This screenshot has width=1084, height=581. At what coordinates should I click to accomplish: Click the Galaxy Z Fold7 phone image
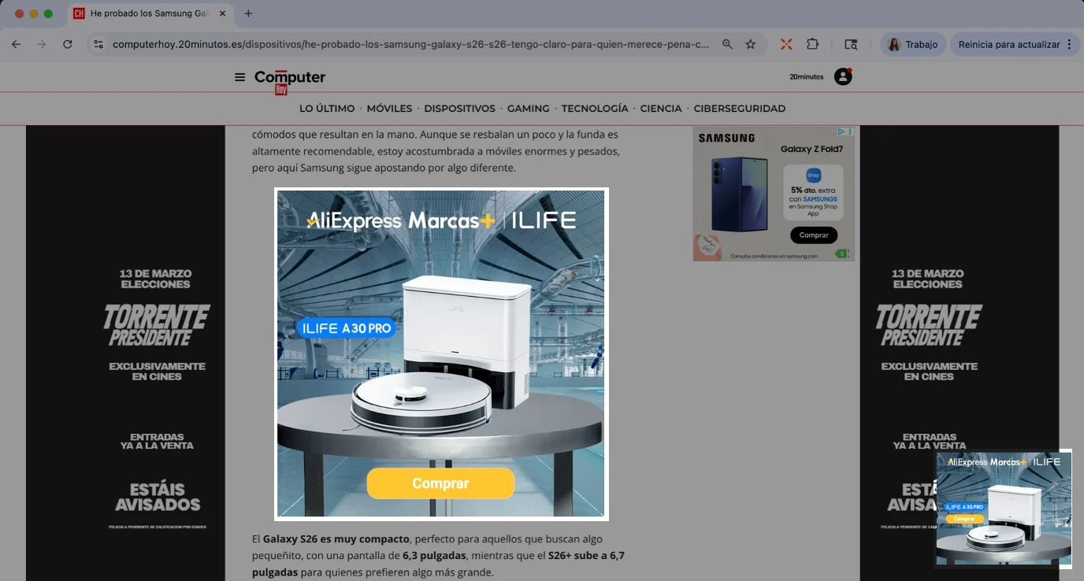[737, 194]
